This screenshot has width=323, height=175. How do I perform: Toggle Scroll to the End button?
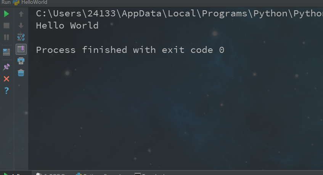point(21,49)
